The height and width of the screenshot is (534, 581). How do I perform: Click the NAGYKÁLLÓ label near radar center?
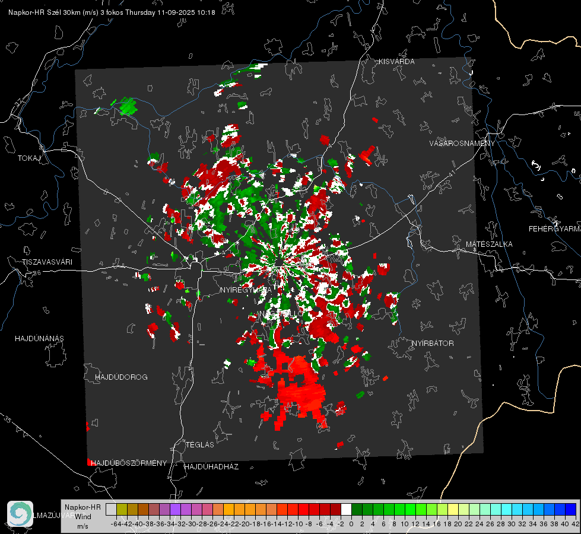281,314
